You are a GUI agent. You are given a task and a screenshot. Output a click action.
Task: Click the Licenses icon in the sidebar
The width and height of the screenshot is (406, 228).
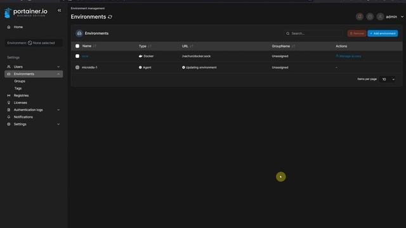coord(9,103)
